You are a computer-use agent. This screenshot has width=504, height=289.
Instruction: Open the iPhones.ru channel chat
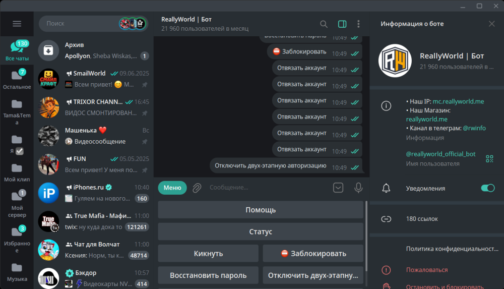click(94, 193)
